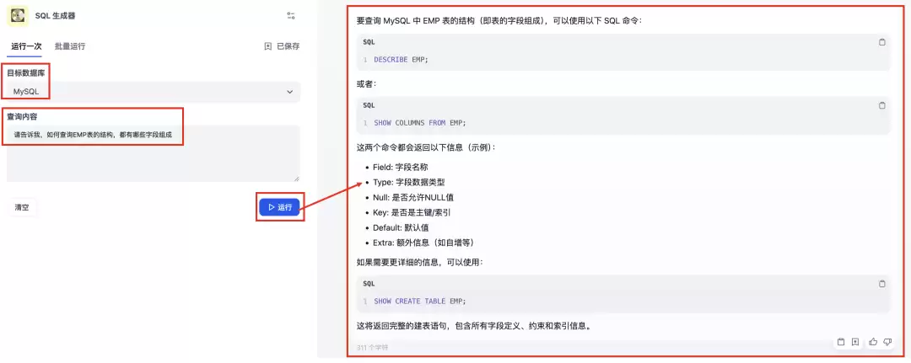Screen dimensions: 911x363
Task: Give the response a thumbs down
Action: pyautogui.click(x=887, y=342)
